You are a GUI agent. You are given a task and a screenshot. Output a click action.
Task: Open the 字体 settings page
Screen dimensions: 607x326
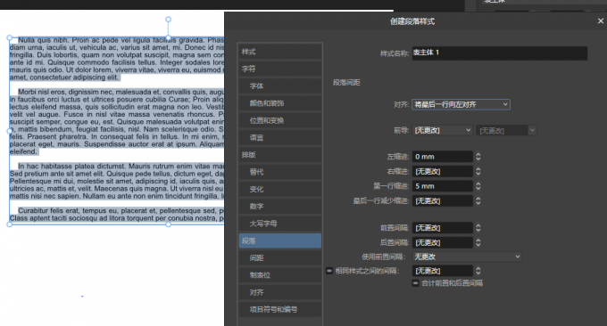pyautogui.click(x=280, y=86)
